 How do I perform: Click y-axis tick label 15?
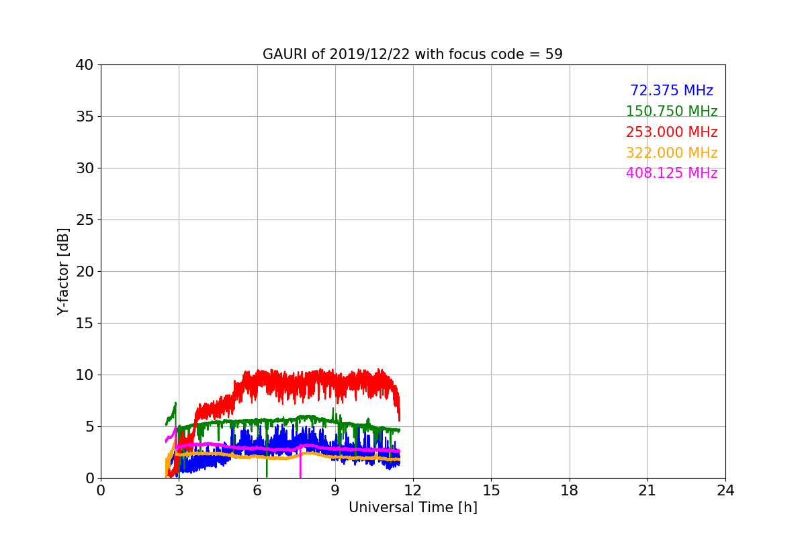point(85,324)
